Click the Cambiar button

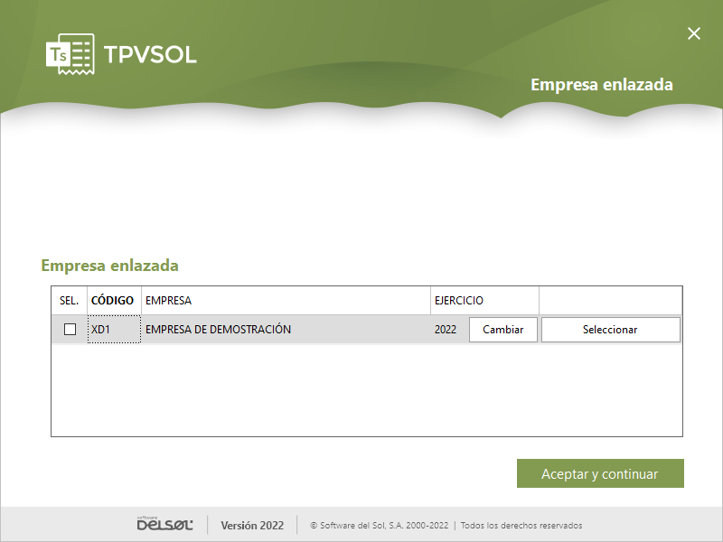pos(503,330)
